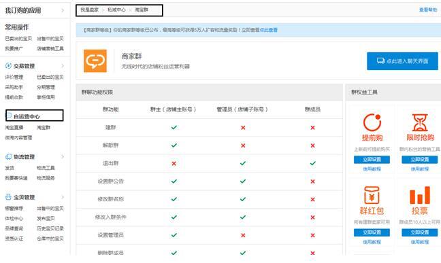Screen dimensions: 441x263
Task: Open 提前收款 in the sidebar
Action: point(14,97)
